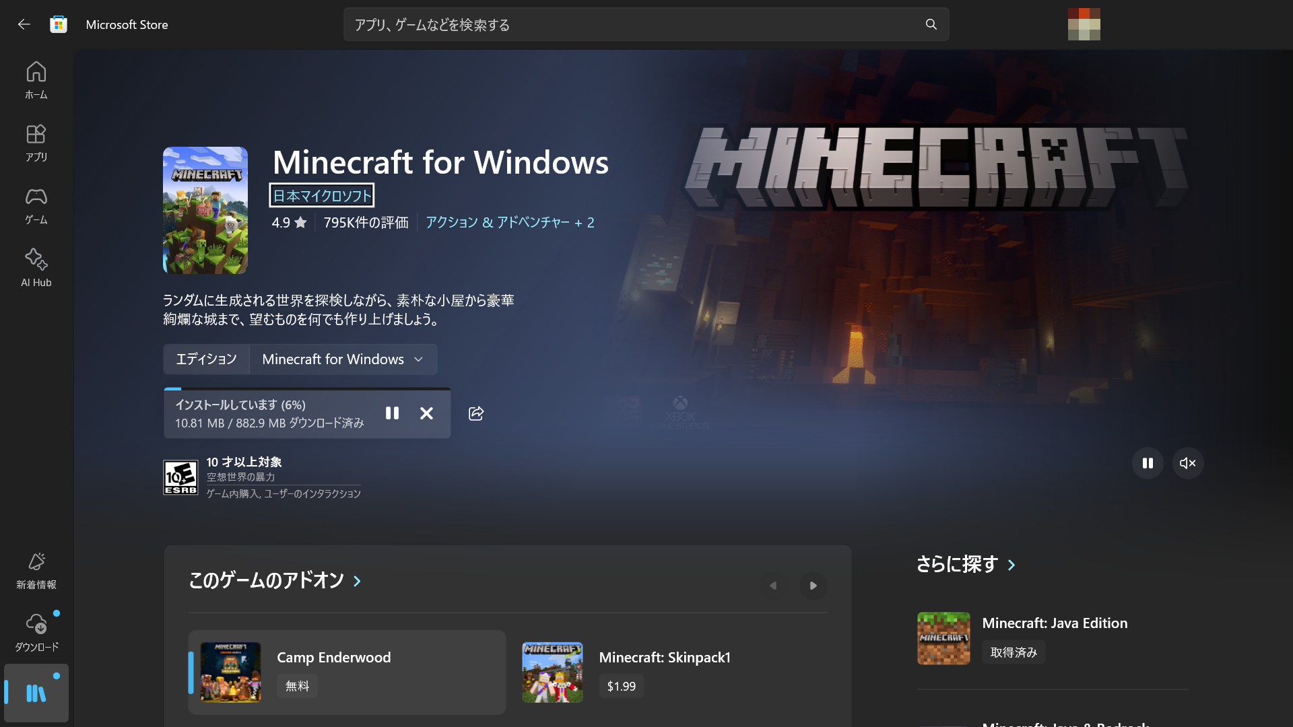The height and width of the screenshot is (727, 1293).
Task: Expand さらに探す with its chevron
Action: click(1012, 565)
